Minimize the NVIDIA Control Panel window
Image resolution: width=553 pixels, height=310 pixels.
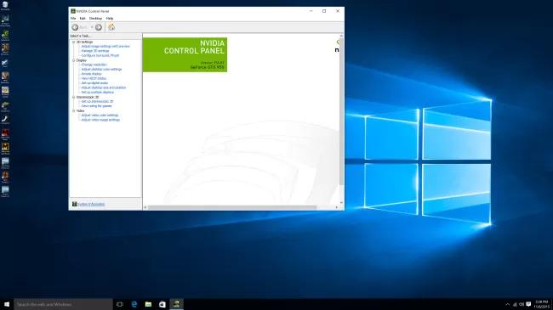[x=311, y=11]
